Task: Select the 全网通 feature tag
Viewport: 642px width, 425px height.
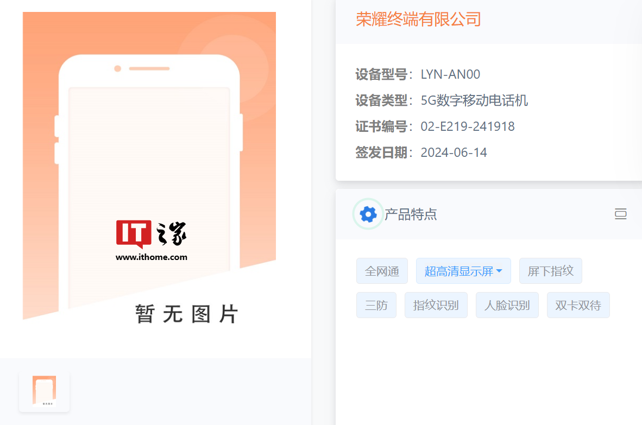Action: (x=382, y=271)
